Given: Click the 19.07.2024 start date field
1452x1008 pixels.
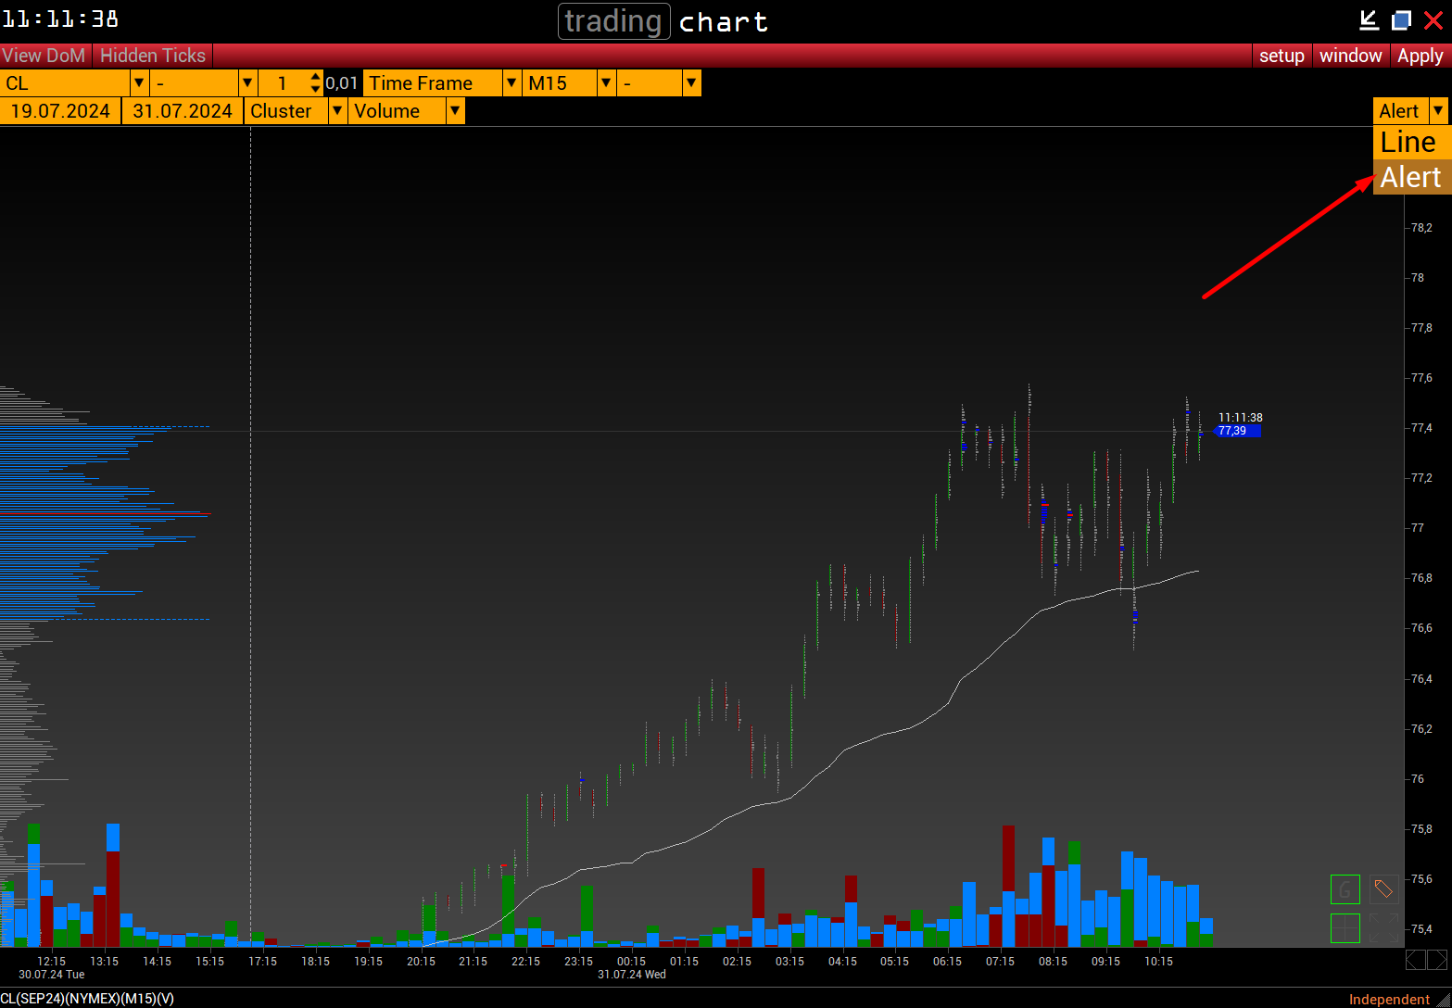Looking at the screenshot, I should click(x=60, y=111).
